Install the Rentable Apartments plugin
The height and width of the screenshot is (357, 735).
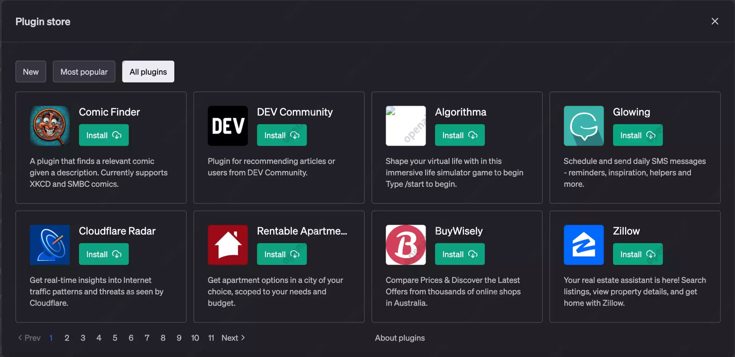pos(282,254)
